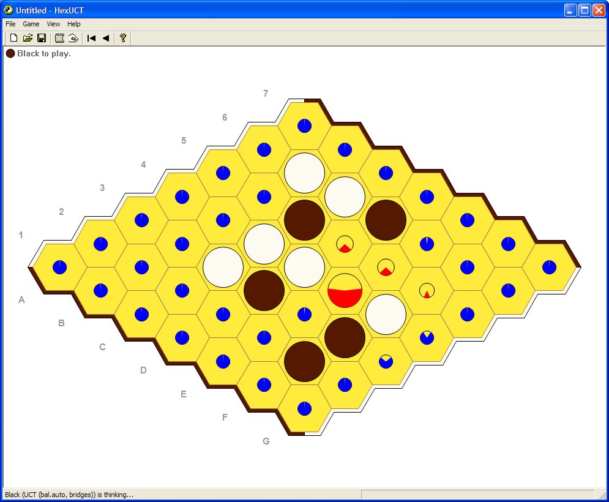Image resolution: width=609 pixels, height=502 pixels.
Task: Play on empty hex cell G1
Action: click(x=304, y=408)
